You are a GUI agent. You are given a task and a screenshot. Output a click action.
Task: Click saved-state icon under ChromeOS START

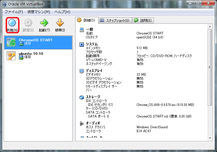coord(21,44)
